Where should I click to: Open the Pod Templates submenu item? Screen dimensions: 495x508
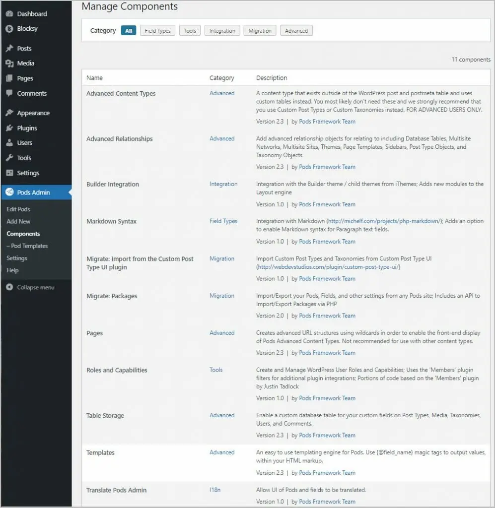(27, 246)
